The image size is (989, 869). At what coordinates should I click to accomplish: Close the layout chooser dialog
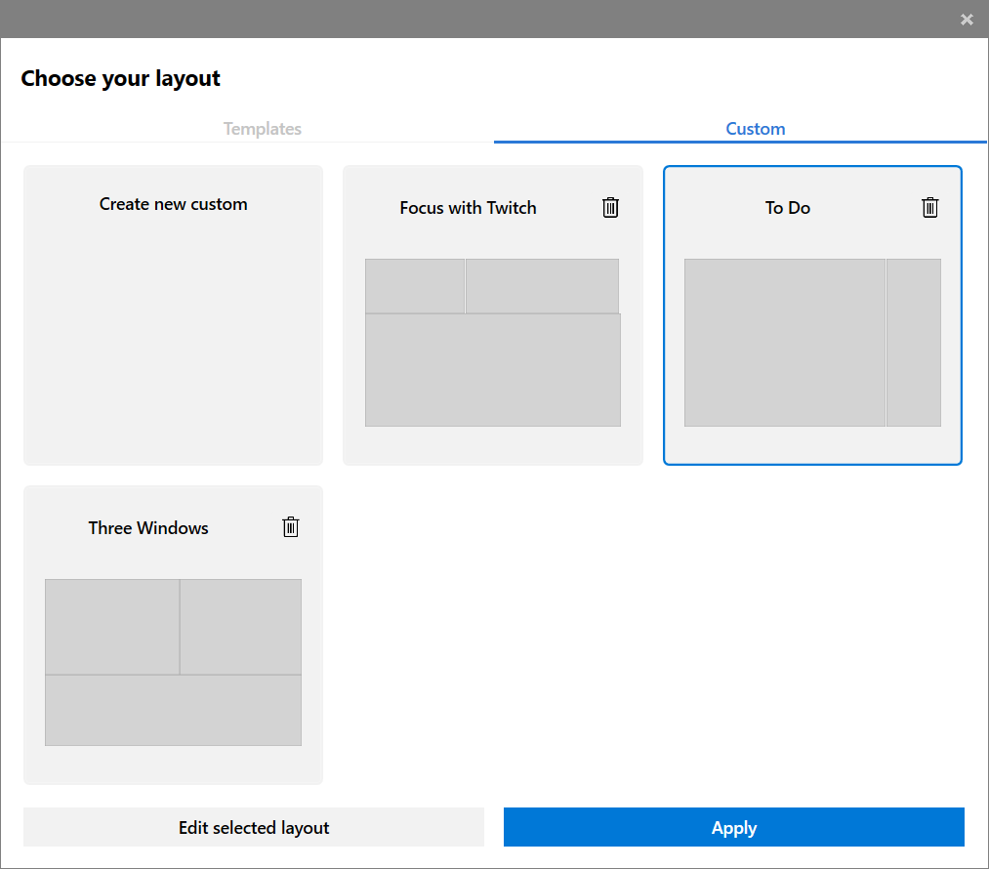click(967, 20)
